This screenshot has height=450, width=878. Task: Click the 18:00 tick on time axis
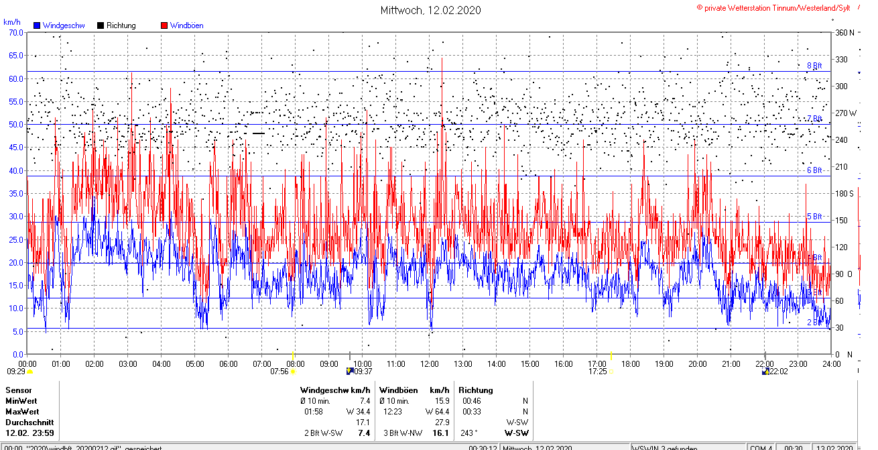tap(631, 363)
